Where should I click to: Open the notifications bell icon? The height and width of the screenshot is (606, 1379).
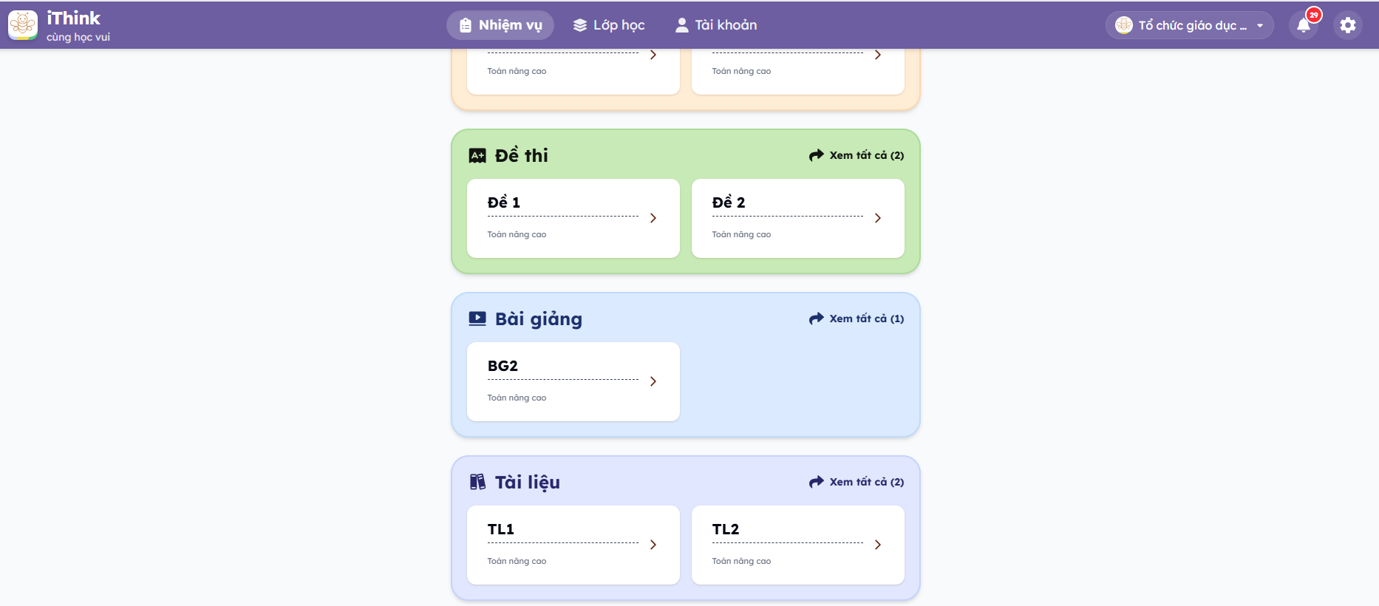point(1304,26)
